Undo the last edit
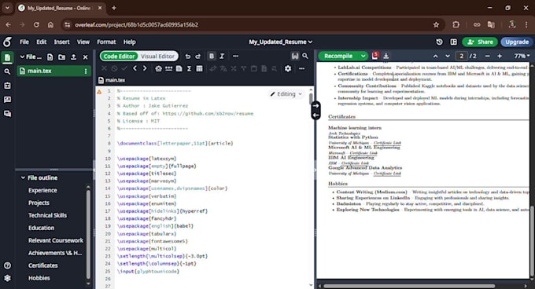Screen dimensions: 535x289 [188, 57]
